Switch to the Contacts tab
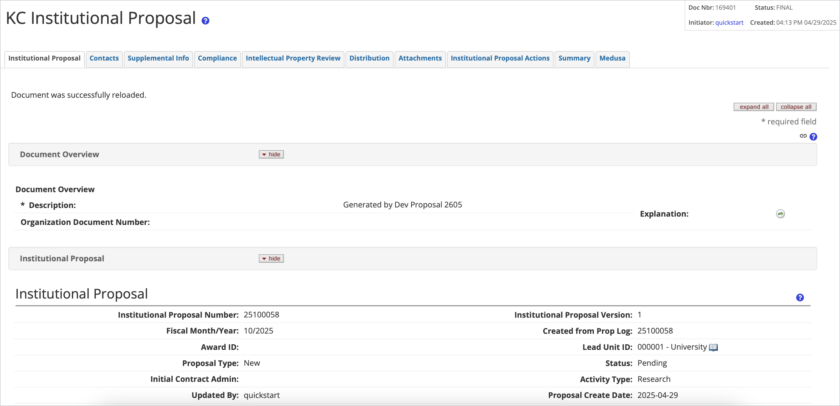Viewport: 840px width, 406px height. point(104,58)
